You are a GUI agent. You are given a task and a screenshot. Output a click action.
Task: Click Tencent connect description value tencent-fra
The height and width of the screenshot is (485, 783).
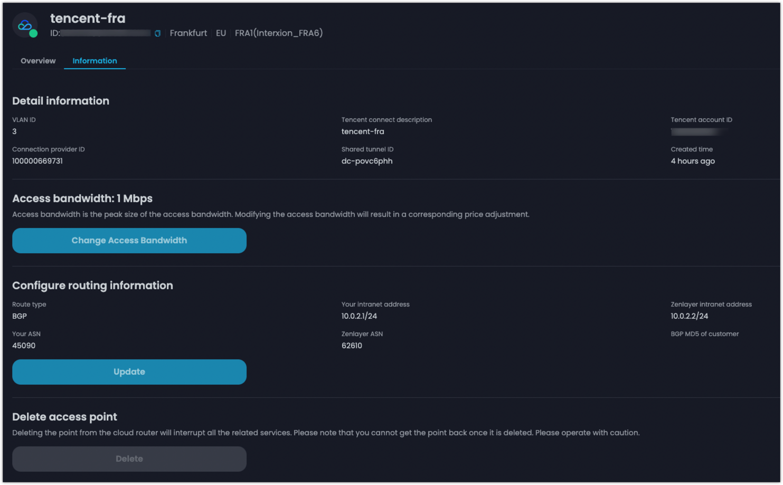point(363,131)
